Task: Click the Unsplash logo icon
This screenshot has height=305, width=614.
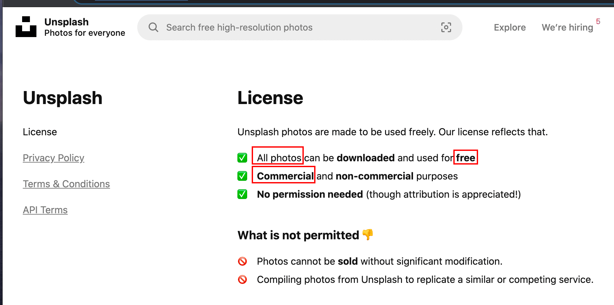Action: tap(26, 27)
